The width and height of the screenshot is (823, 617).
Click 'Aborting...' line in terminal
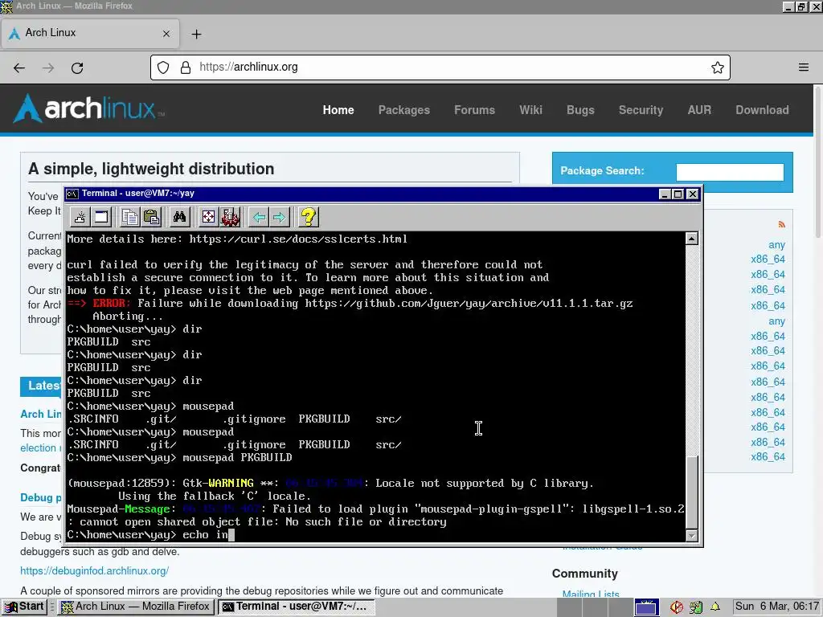point(128,317)
